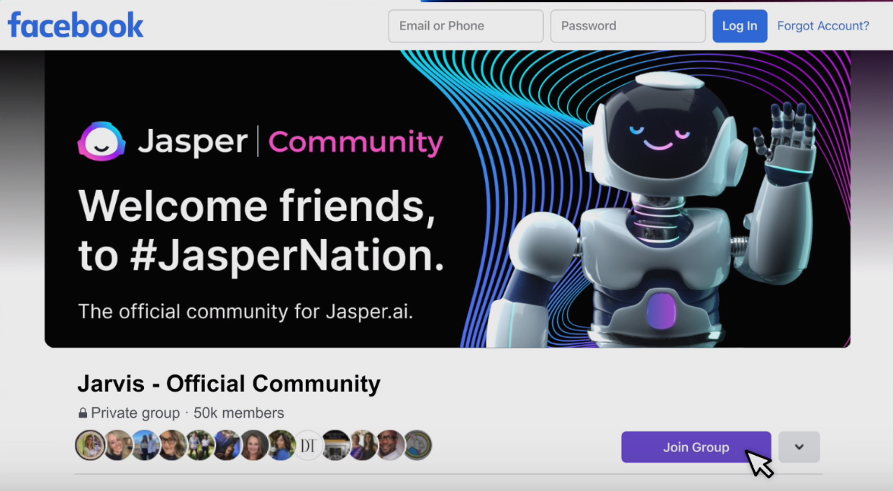The width and height of the screenshot is (893, 491).
Task: Open the member avatar with 'DT' monogram
Action: pos(309,445)
